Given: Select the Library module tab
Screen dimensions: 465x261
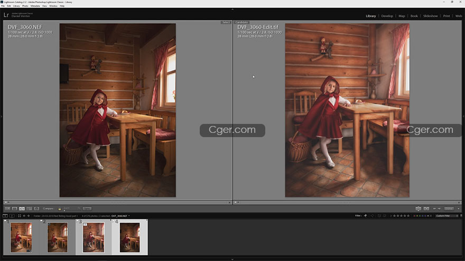Looking at the screenshot, I should point(371,16).
